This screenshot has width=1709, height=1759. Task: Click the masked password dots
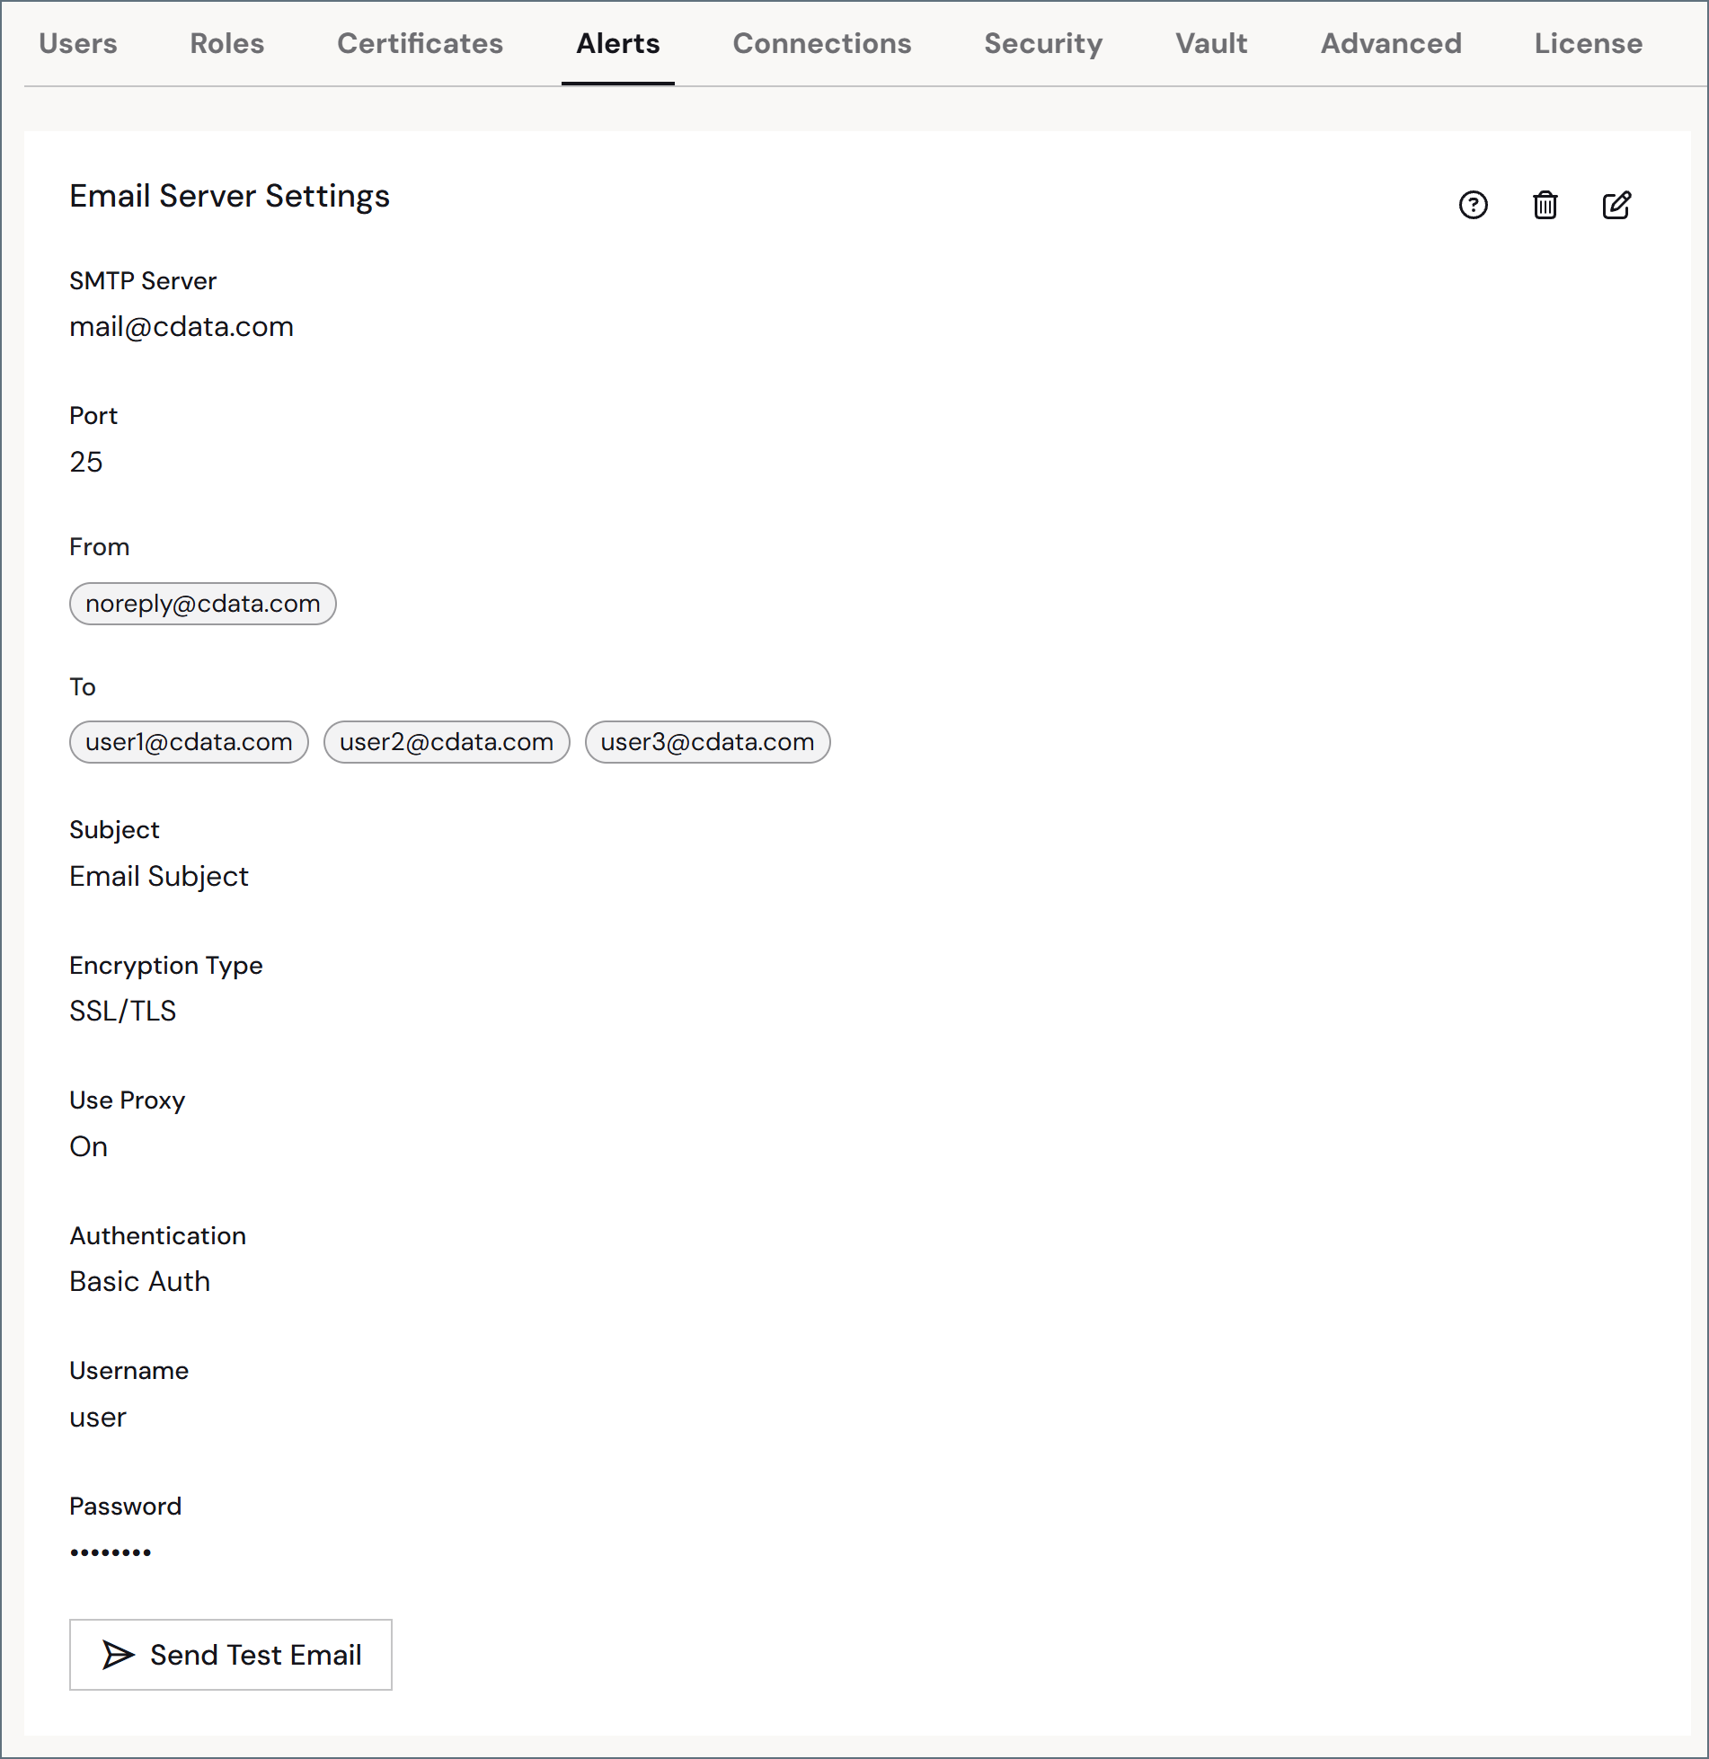111,1551
